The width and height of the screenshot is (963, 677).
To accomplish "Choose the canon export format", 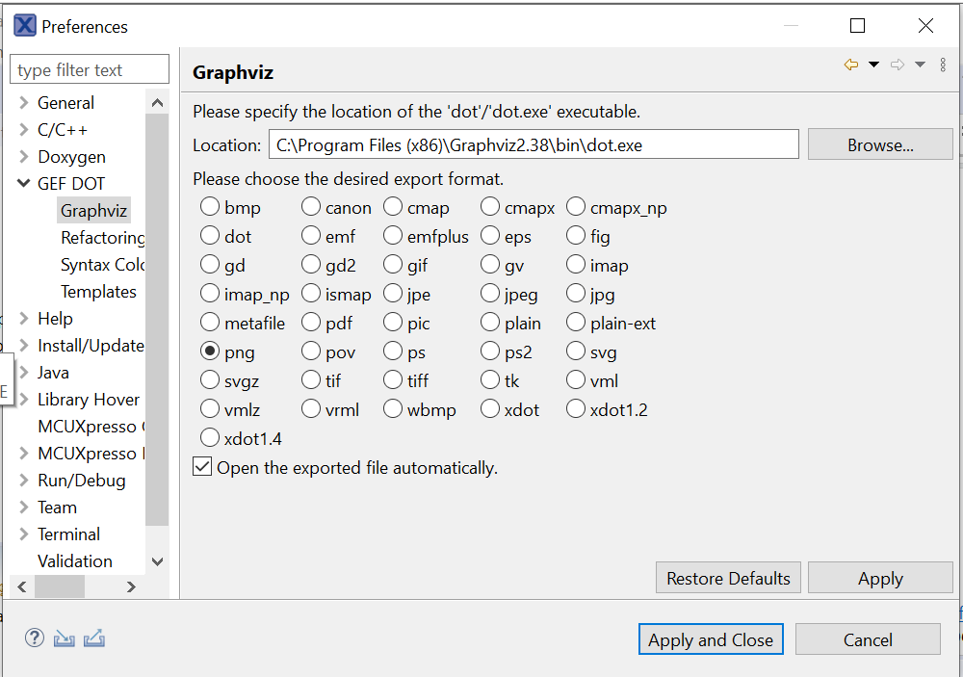I will (311, 207).
